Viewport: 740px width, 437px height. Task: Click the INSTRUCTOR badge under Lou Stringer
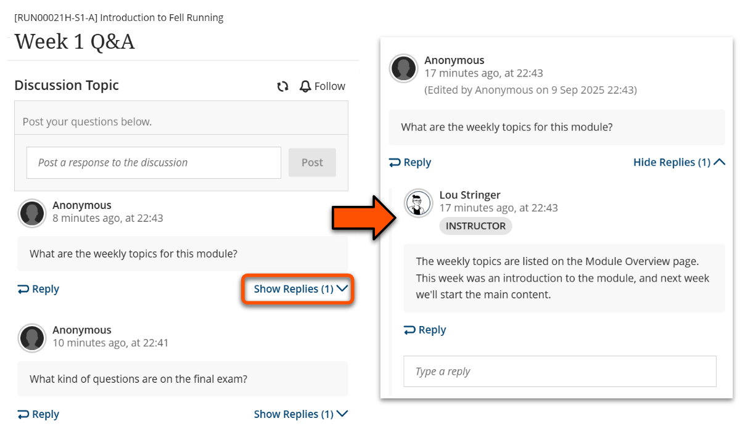tap(475, 226)
